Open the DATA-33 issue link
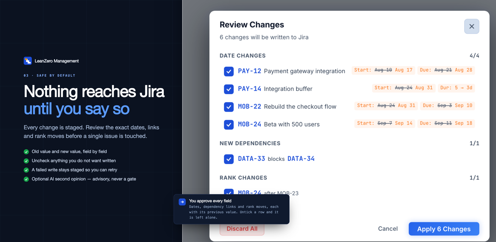The height and width of the screenshot is (242, 496). click(252, 159)
